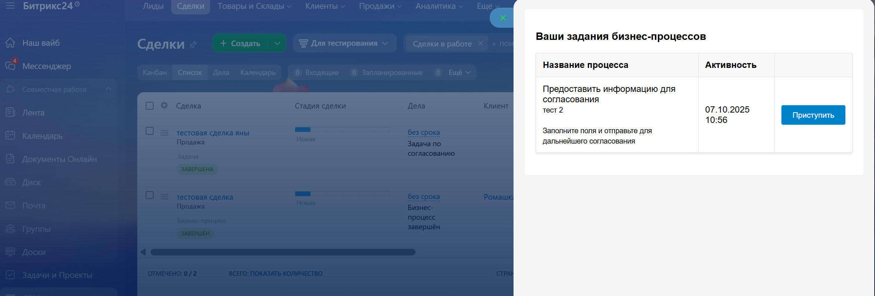875x296 pixels.
Task: Switch to the Канбан view tab
Action: click(155, 72)
